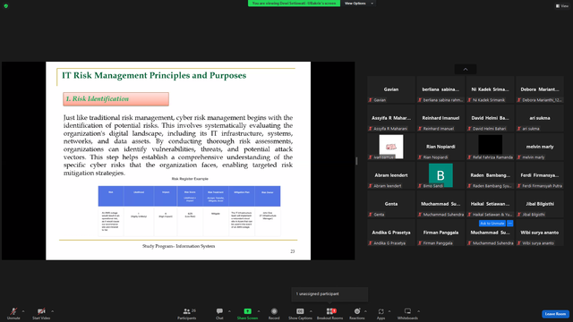Select berliana sabina's participant tile

pyautogui.click(x=440, y=89)
